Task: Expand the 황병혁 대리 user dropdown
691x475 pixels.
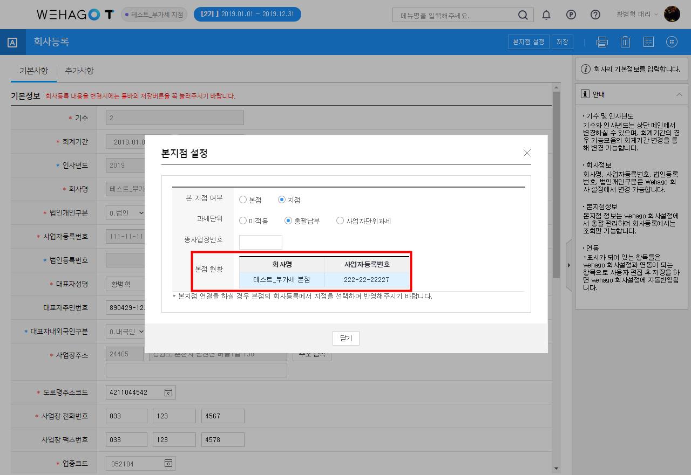Action: (x=638, y=15)
